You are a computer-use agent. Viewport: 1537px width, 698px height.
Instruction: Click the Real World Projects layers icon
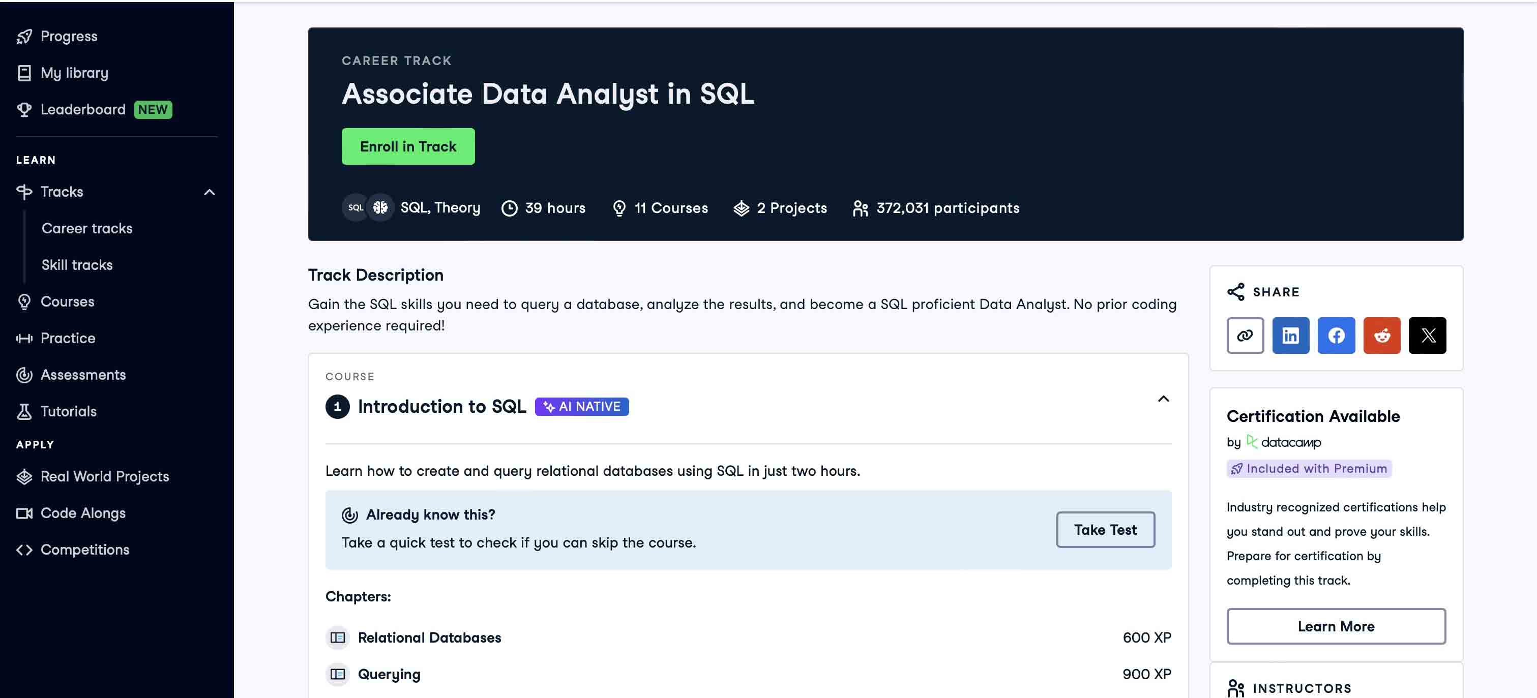click(x=24, y=477)
